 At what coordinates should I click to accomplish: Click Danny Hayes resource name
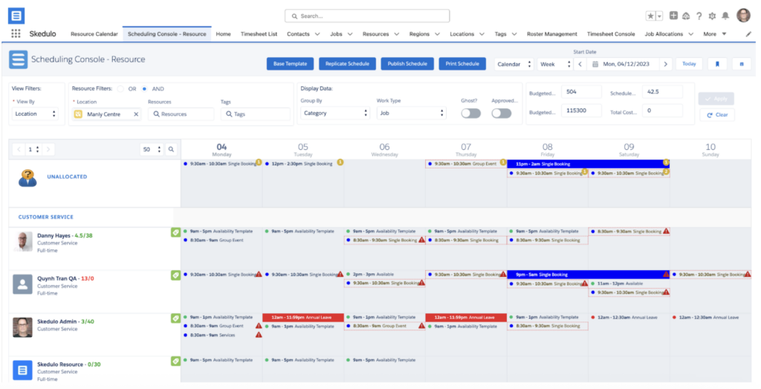point(54,236)
